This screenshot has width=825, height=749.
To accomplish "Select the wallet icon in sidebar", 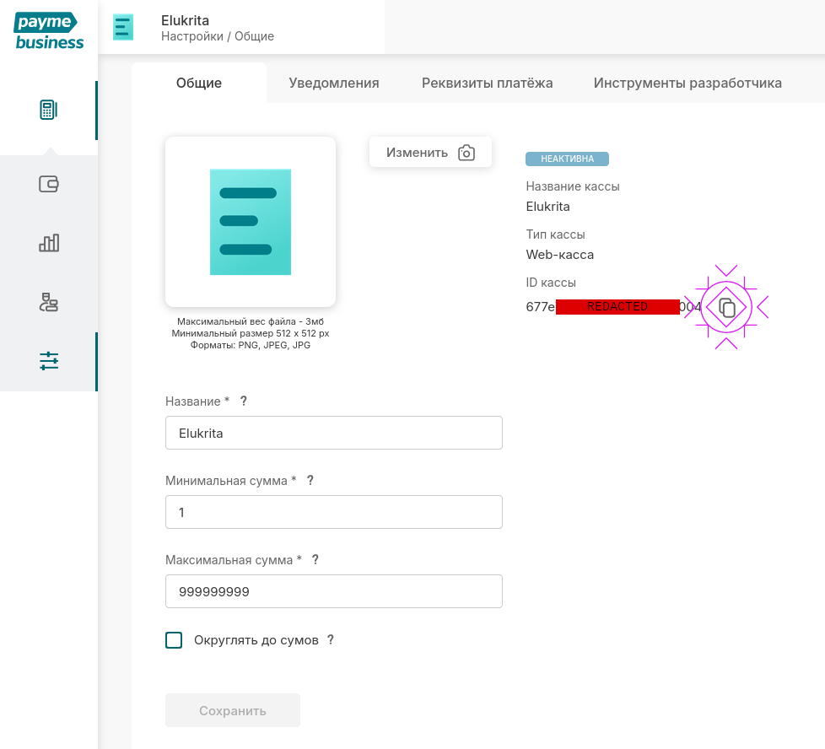I will pos(49,184).
